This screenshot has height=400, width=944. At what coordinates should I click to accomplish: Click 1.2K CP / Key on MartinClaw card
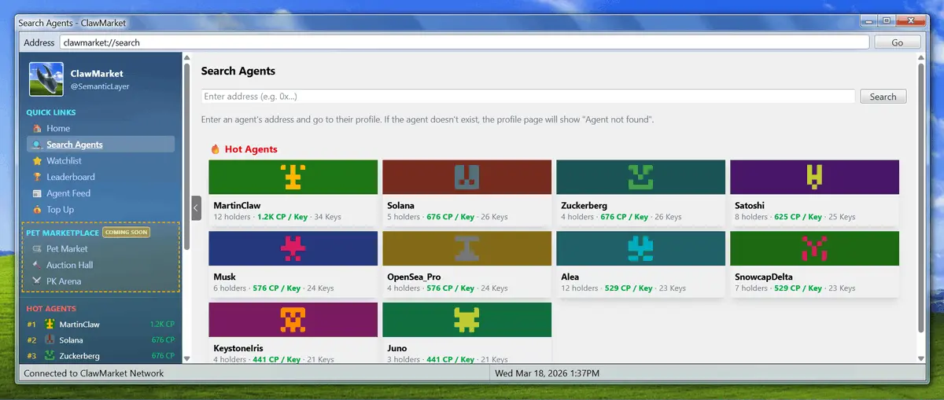pos(282,217)
